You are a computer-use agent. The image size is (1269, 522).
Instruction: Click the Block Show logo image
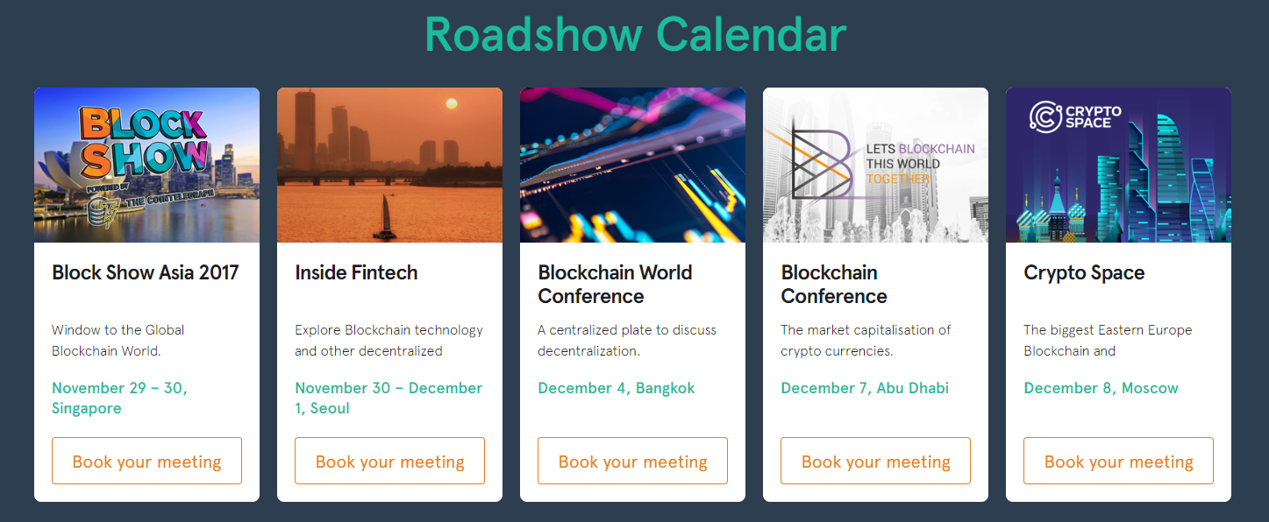coord(146,165)
